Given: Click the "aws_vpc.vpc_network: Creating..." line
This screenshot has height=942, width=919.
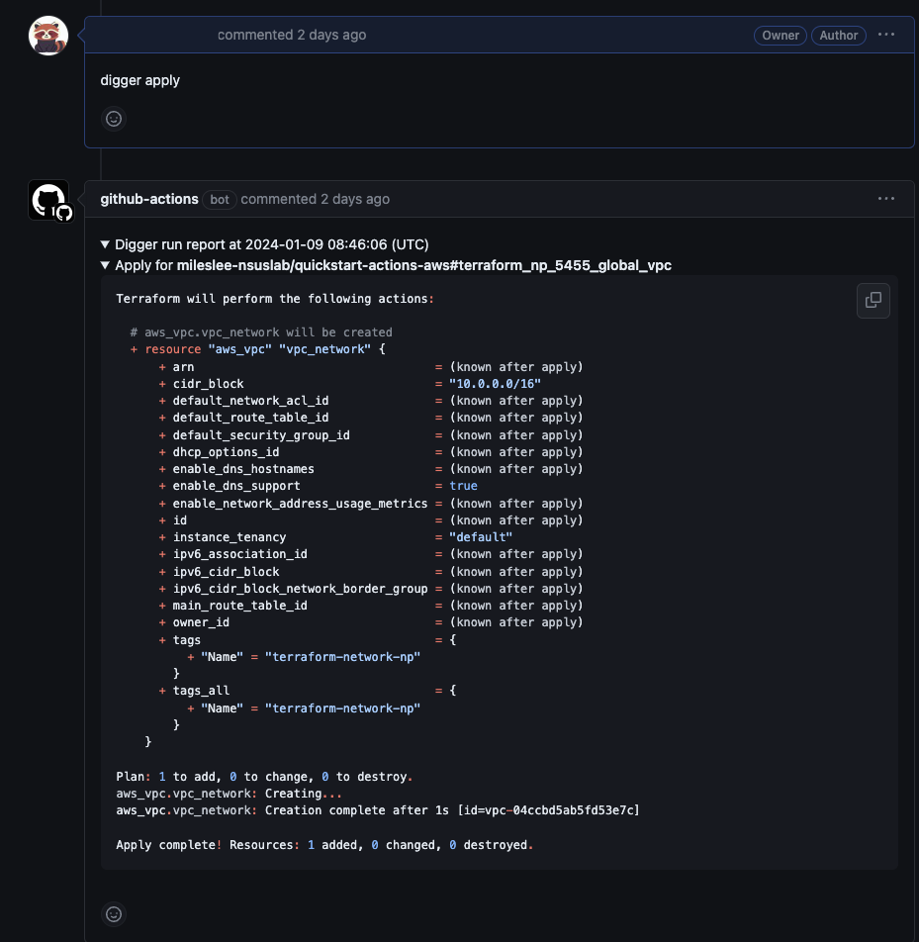Looking at the screenshot, I should [x=229, y=793].
